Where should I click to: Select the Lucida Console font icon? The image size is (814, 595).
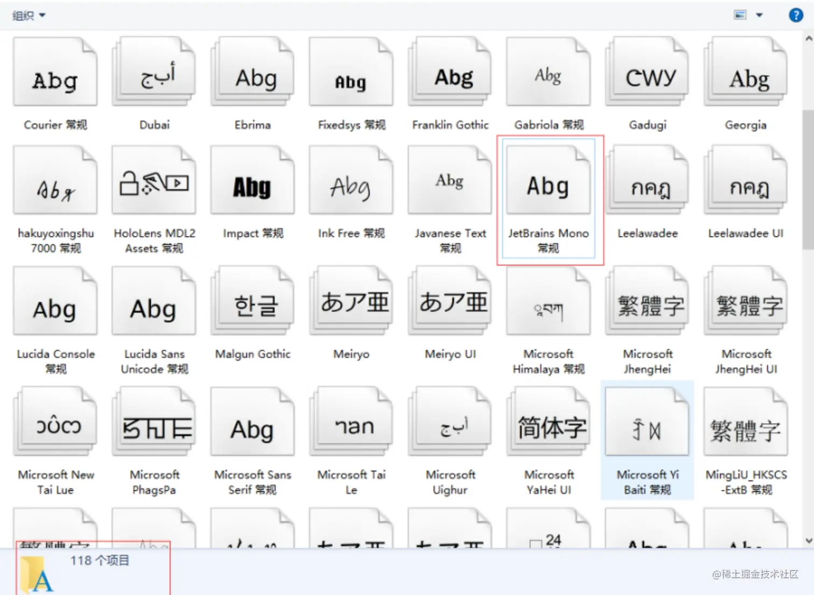(x=55, y=301)
